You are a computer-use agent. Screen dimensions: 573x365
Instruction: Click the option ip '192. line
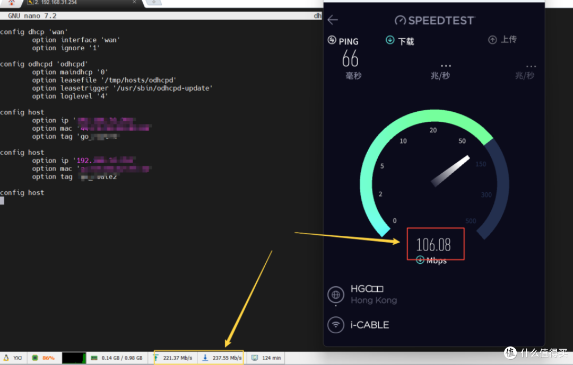pyautogui.click(x=84, y=160)
